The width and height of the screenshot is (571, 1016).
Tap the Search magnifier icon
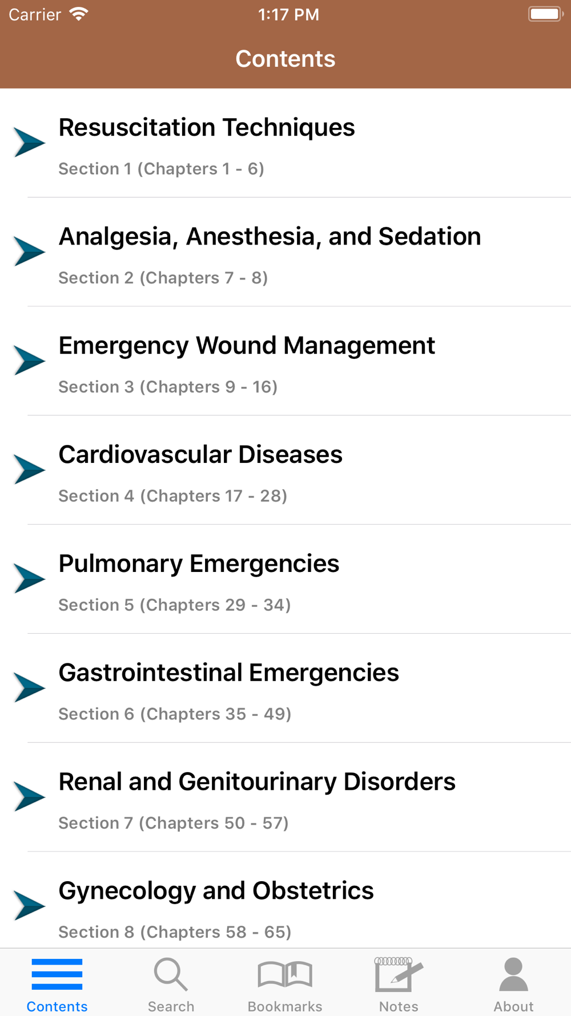pos(171,975)
